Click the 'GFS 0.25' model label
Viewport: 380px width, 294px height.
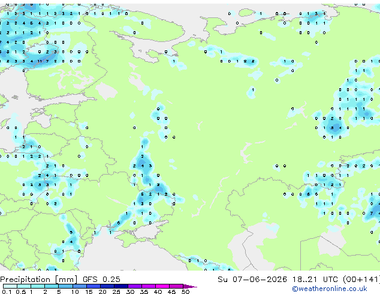101,280
